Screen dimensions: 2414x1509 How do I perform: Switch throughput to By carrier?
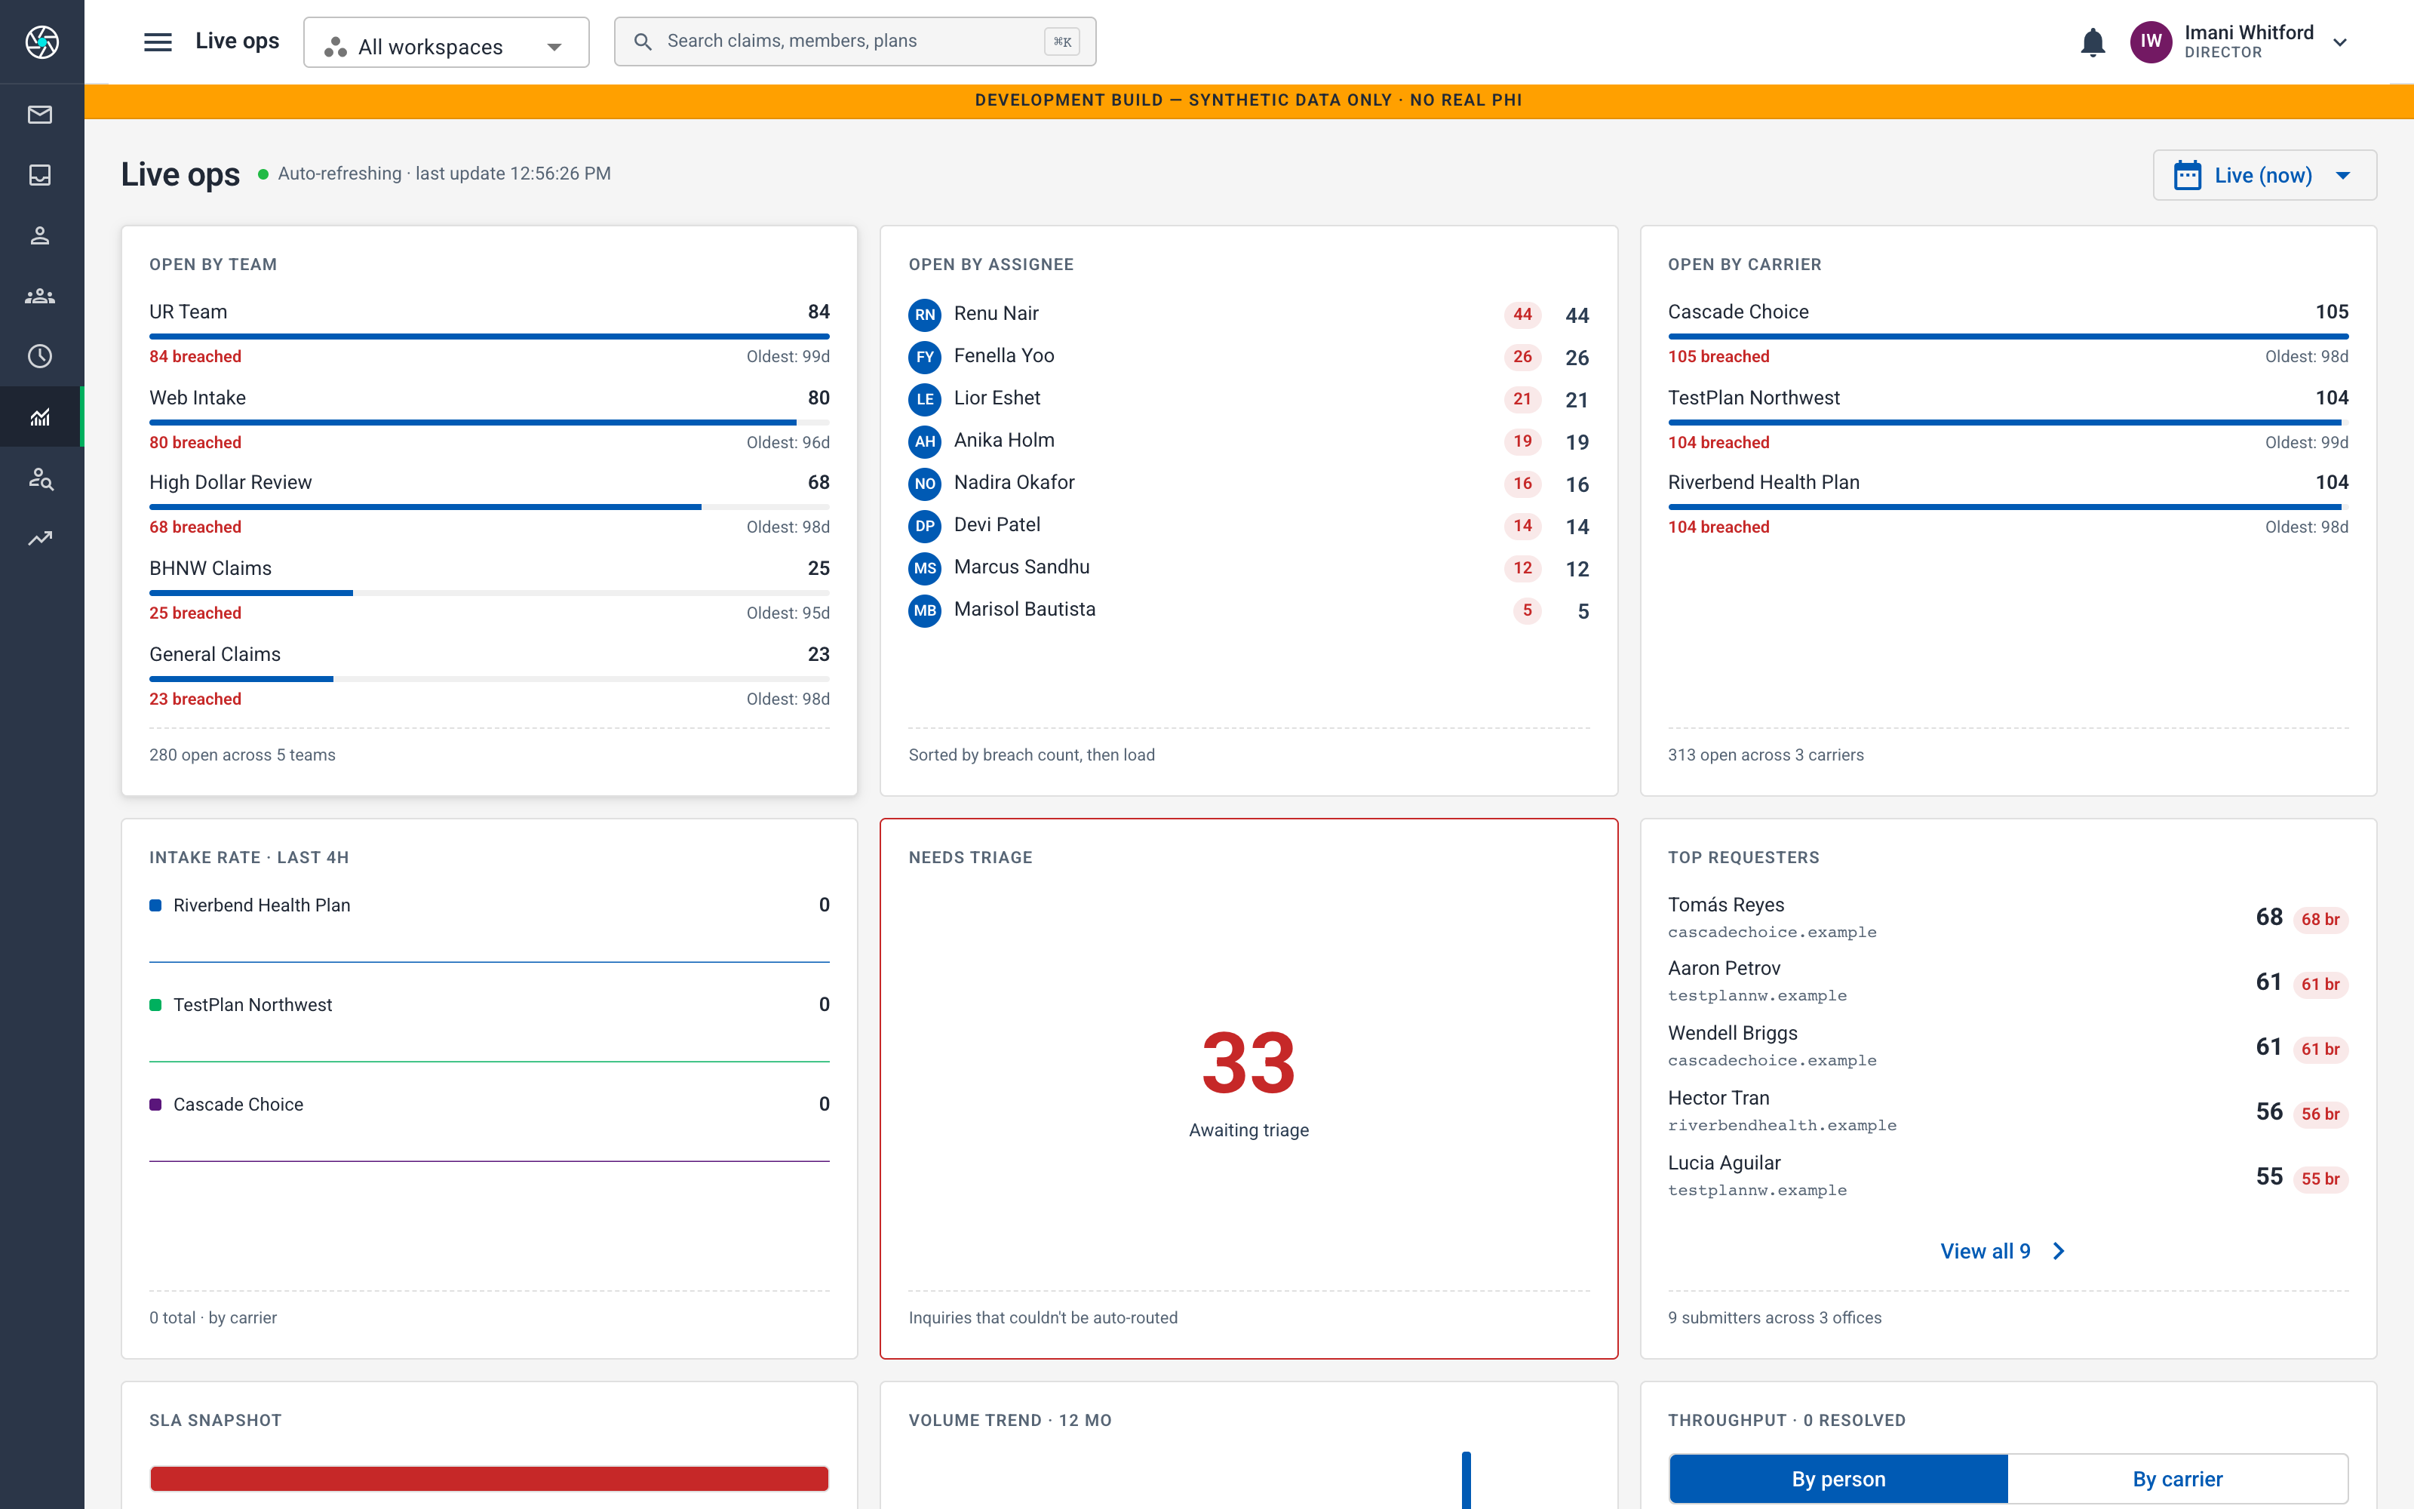(2178, 1478)
